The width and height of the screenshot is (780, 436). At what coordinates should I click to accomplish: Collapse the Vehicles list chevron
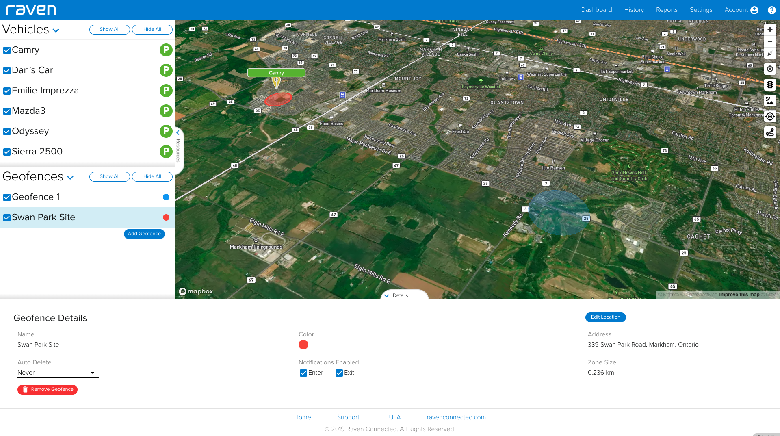point(56,30)
